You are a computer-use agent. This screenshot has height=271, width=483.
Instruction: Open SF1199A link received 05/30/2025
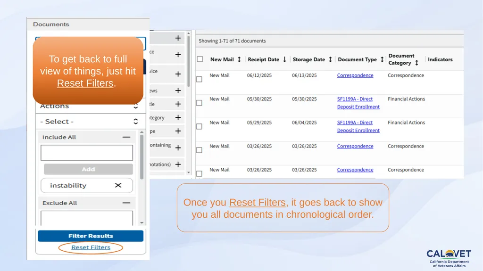click(358, 103)
